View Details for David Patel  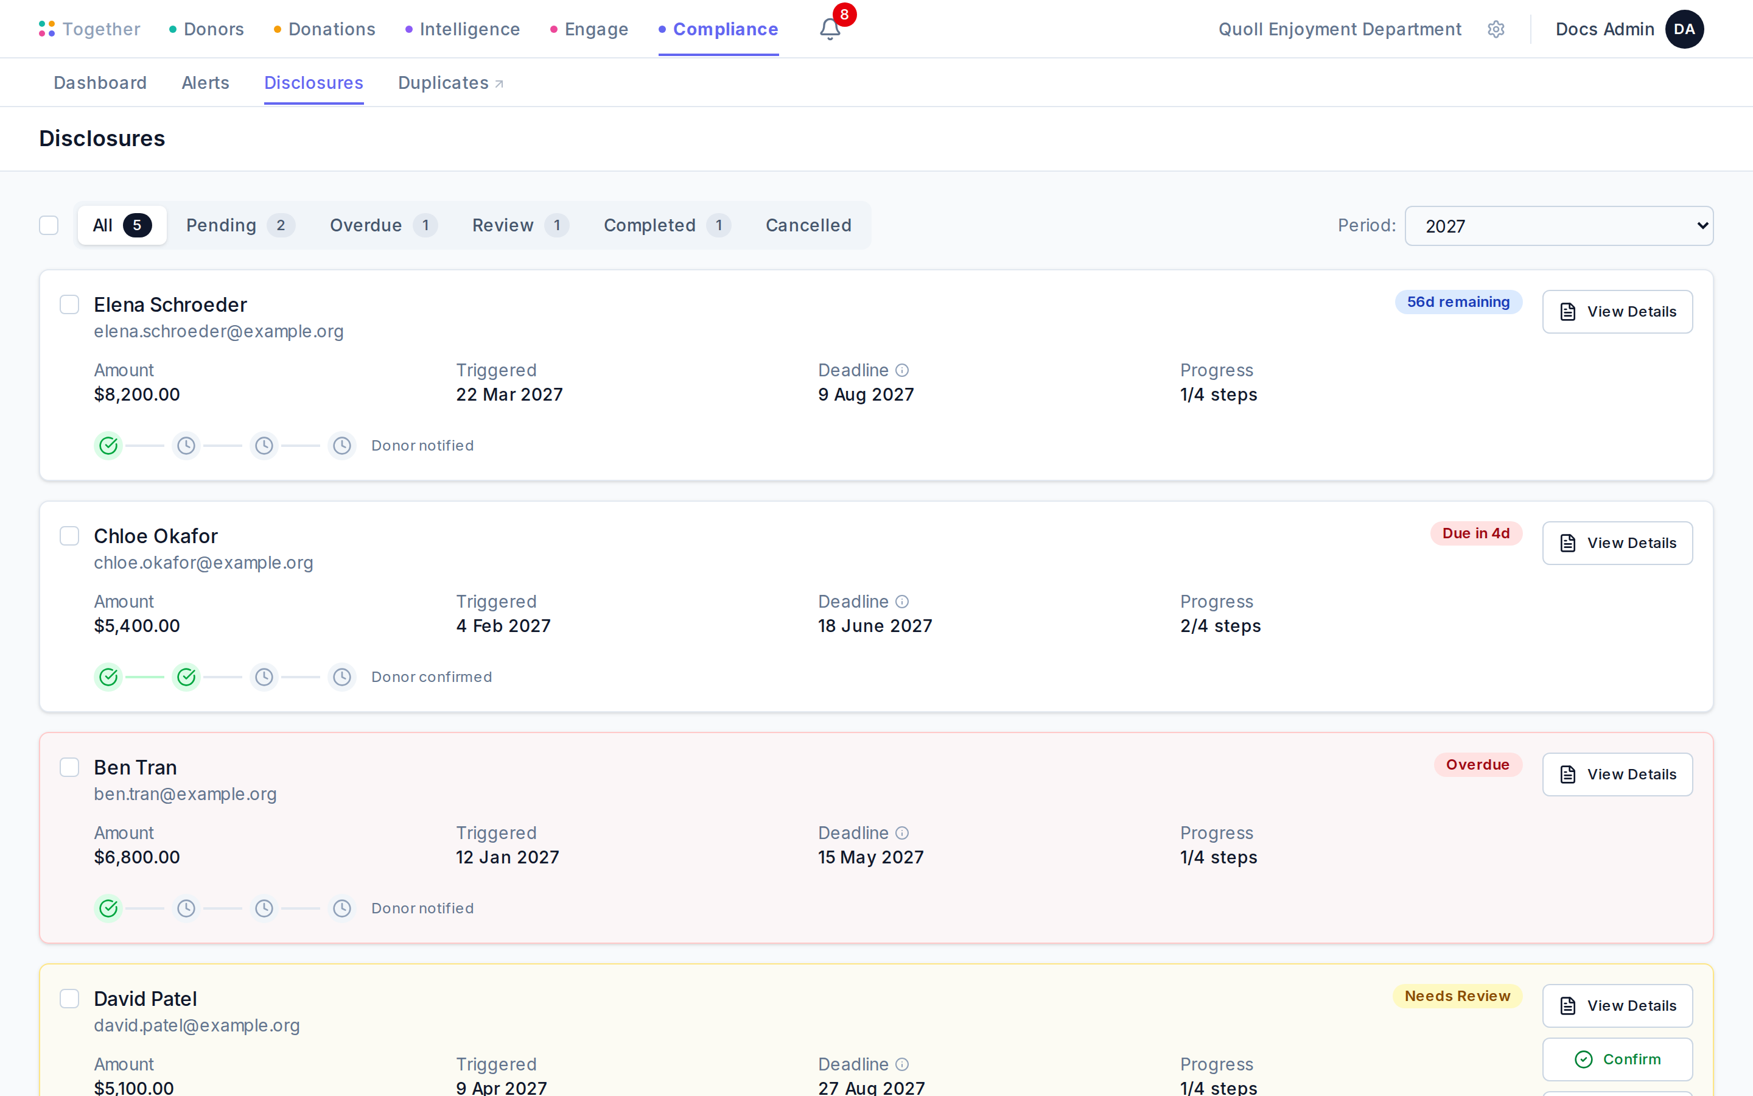click(x=1617, y=1005)
